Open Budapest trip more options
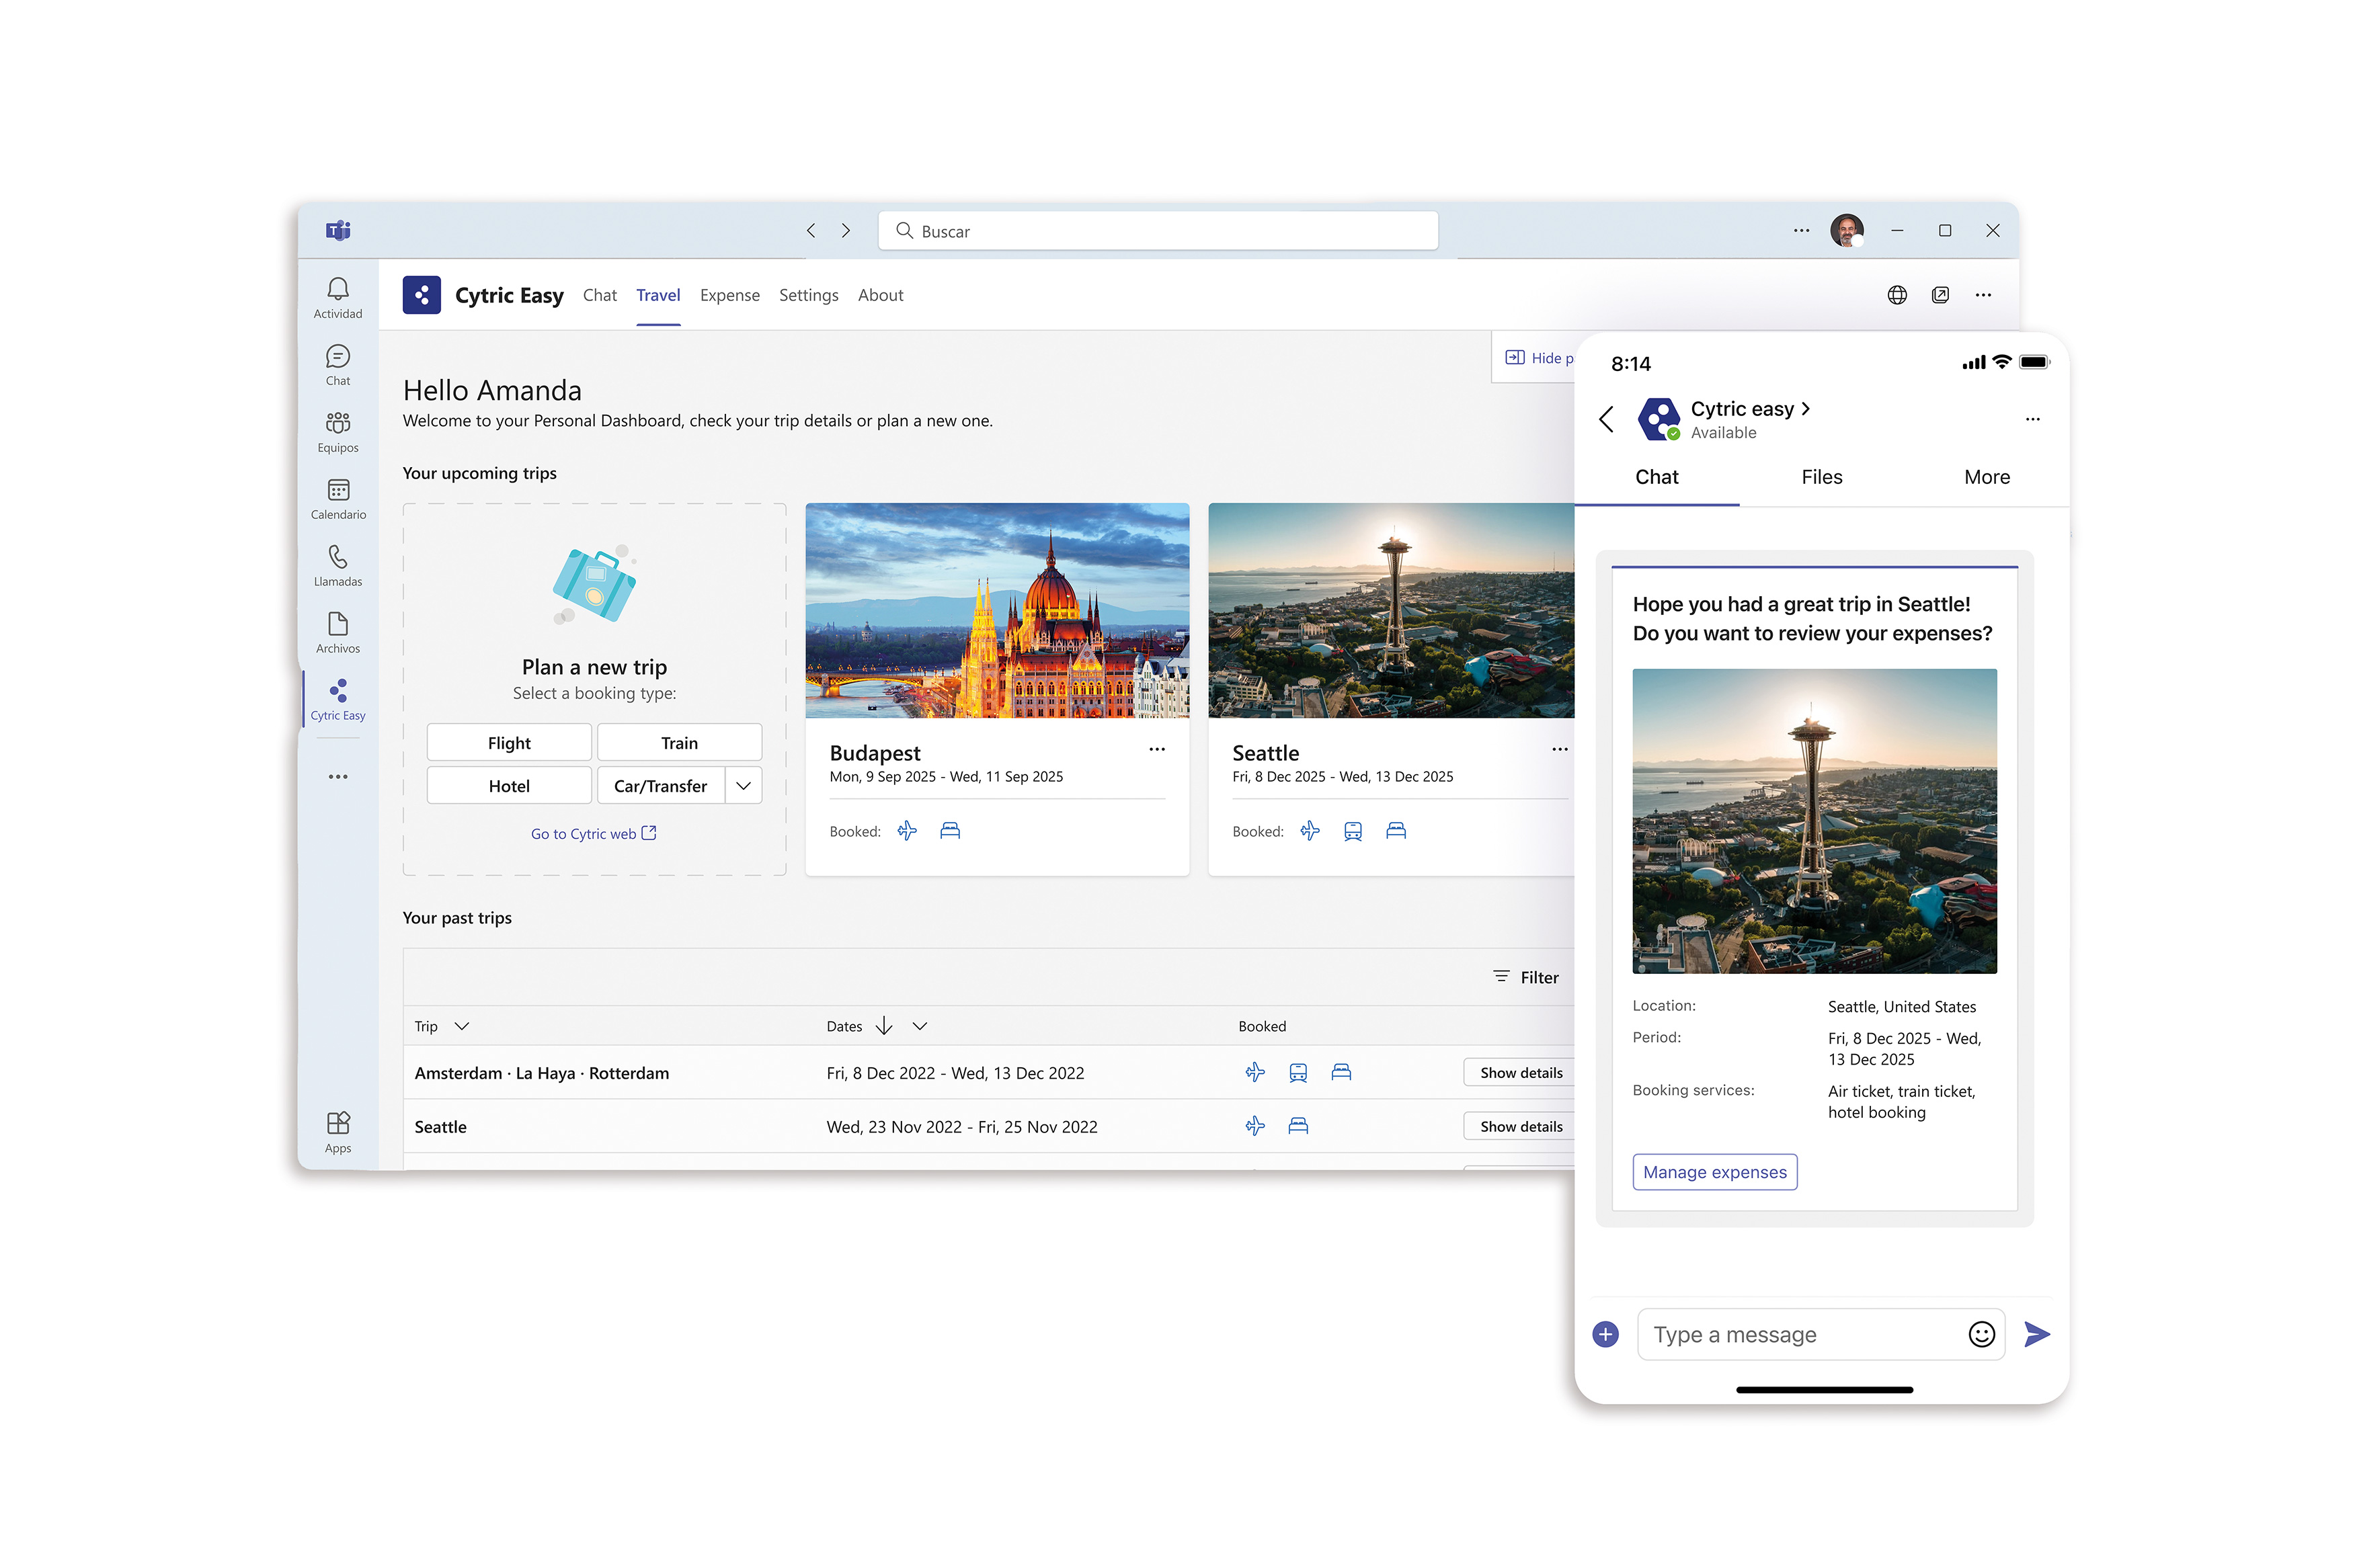The image size is (2353, 1568). (1156, 749)
